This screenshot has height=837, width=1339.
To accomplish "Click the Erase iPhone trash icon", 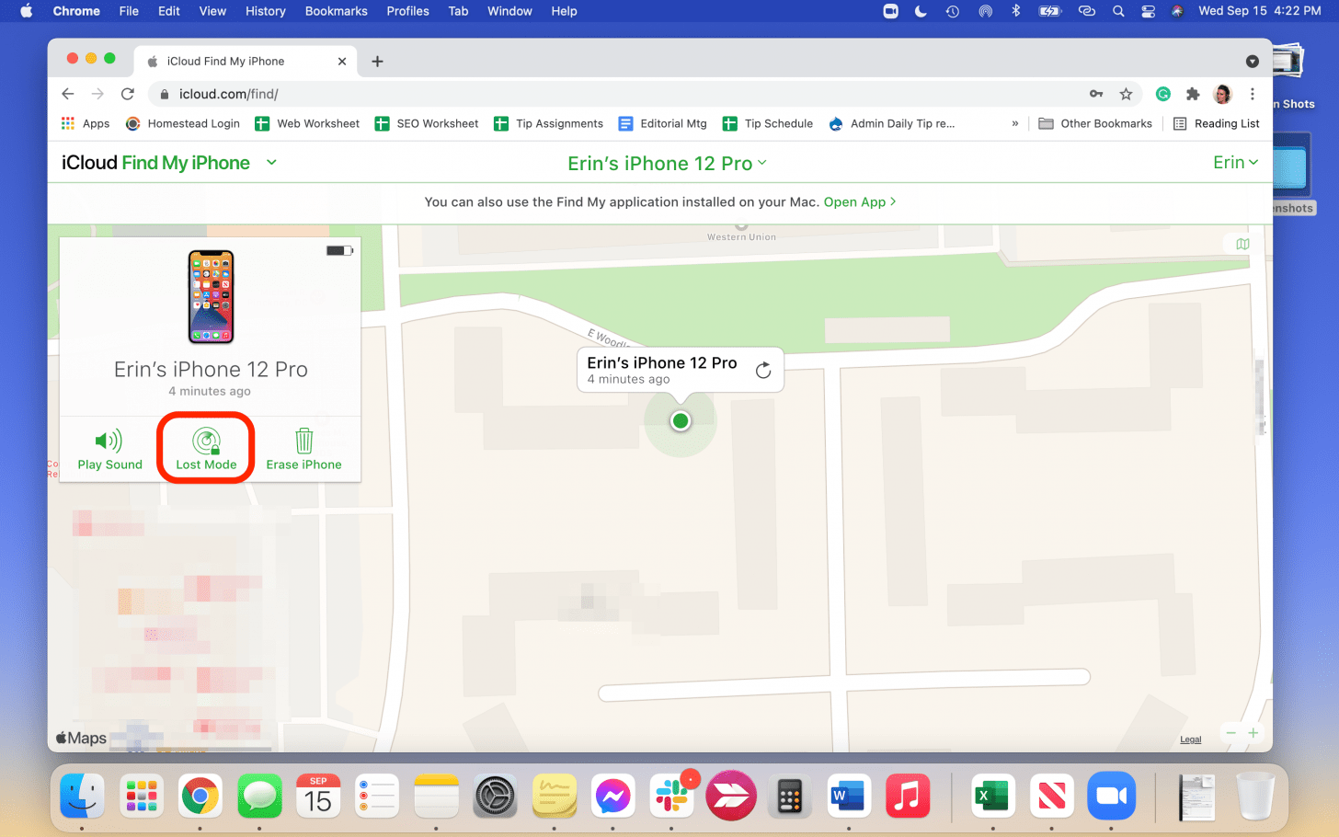I will [303, 441].
